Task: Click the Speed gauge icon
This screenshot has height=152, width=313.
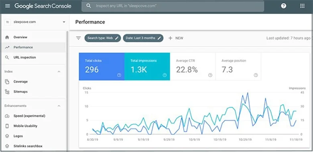Action: (7, 116)
